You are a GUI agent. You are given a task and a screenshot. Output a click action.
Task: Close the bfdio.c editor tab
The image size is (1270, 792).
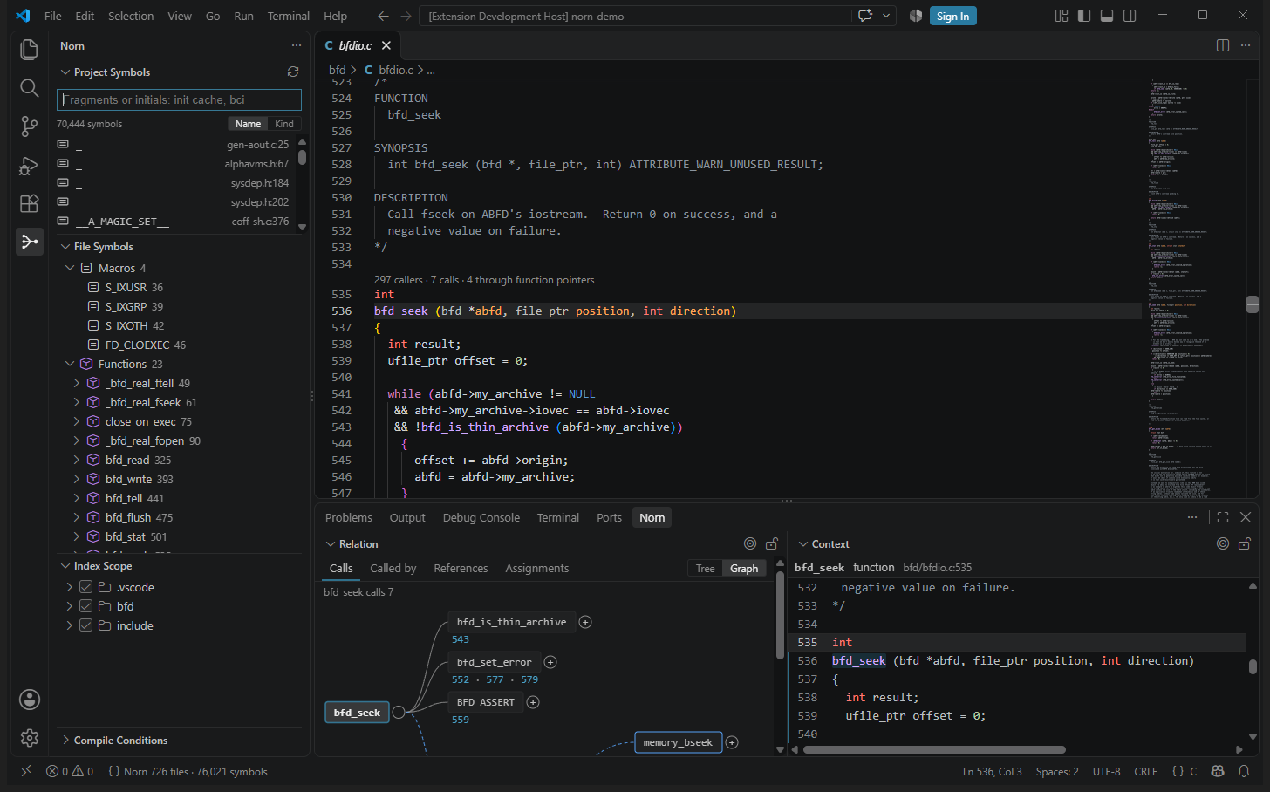[386, 45]
